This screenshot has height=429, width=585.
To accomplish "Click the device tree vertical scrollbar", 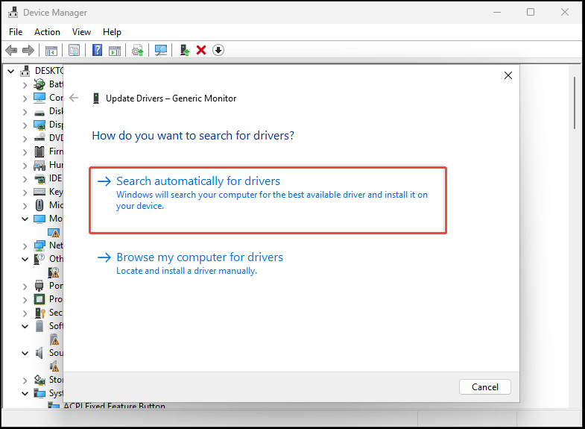I will 575,103.
